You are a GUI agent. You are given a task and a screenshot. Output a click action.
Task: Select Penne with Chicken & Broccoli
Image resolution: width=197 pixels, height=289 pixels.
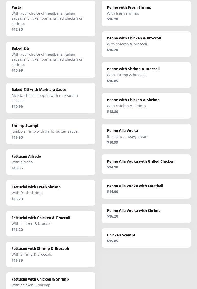[146, 44]
